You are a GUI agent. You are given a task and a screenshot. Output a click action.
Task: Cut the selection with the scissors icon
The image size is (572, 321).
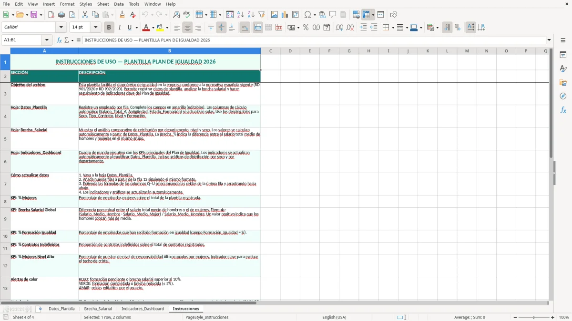point(85,15)
